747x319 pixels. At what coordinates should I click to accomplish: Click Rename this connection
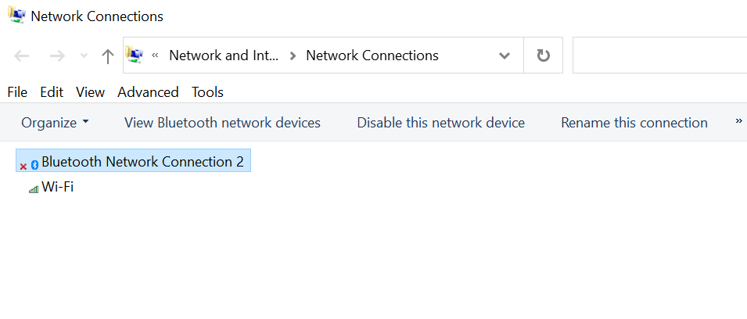(x=634, y=123)
